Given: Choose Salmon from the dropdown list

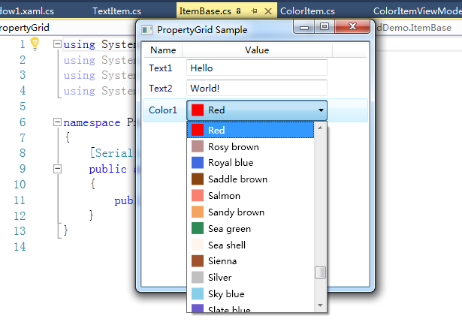Looking at the screenshot, I should (x=250, y=196).
